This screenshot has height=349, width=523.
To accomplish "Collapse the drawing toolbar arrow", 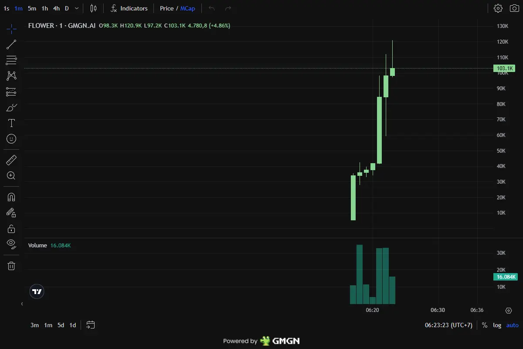I will pyautogui.click(x=22, y=304).
